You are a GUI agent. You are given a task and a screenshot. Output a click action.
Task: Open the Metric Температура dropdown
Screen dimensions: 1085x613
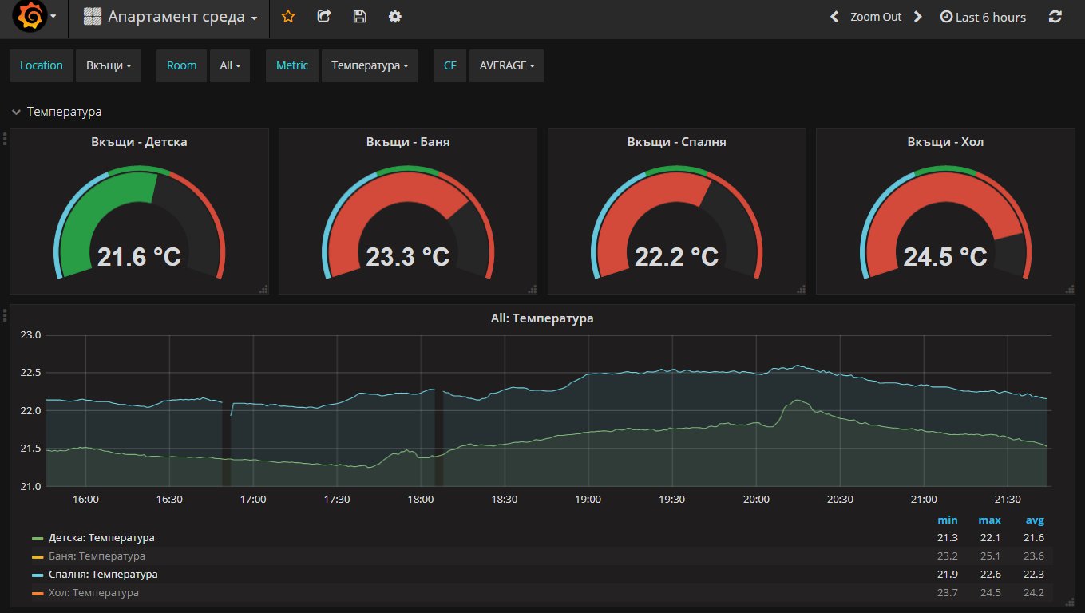370,65
